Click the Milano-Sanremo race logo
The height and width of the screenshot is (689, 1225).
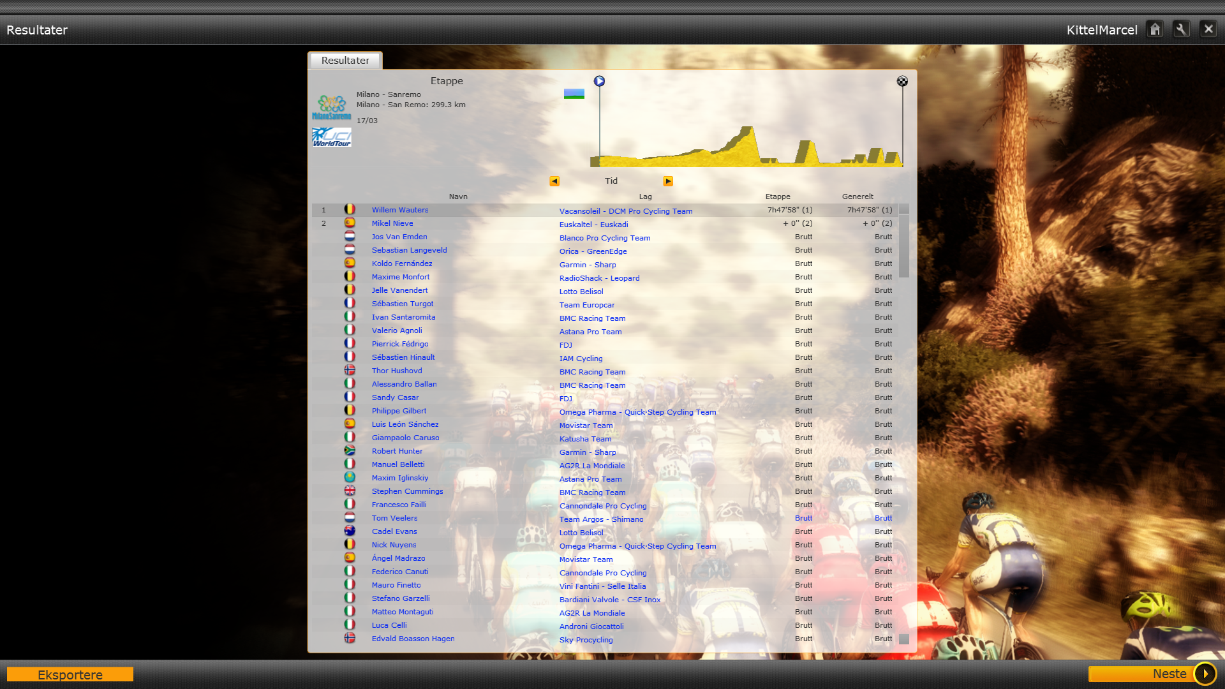pos(331,107)
